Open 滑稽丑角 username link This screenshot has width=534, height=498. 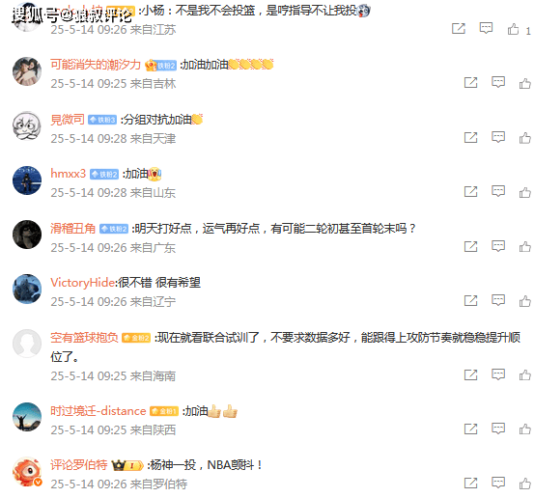[x=72, y=229]
